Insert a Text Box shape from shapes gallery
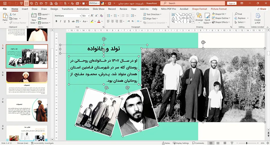 [173, 15]
